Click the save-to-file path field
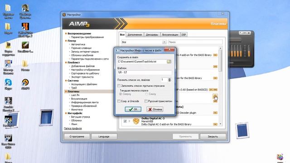This screenshot has width=290, height=163. (x=142, y=62)
